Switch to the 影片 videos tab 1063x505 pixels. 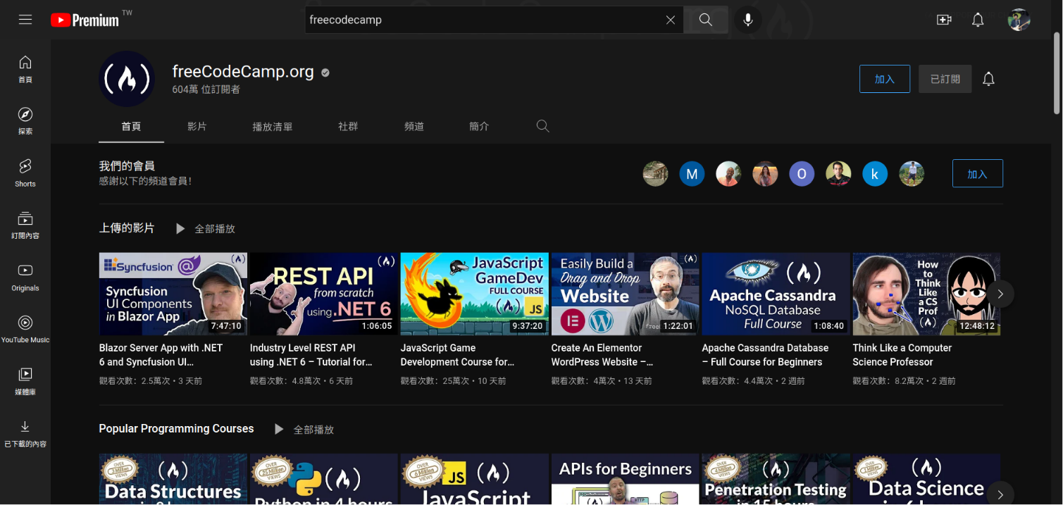[197, 127]
